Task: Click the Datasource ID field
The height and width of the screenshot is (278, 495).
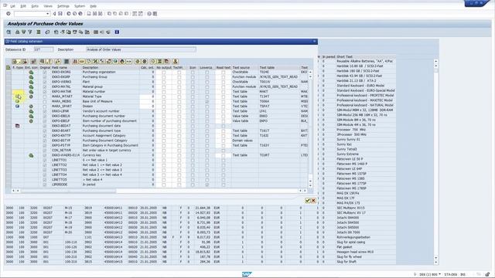Action: [x=43, y=49]
